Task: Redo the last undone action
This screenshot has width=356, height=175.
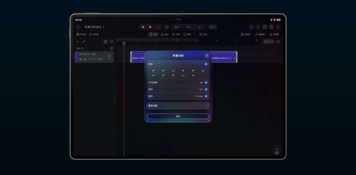Action: 258,27
